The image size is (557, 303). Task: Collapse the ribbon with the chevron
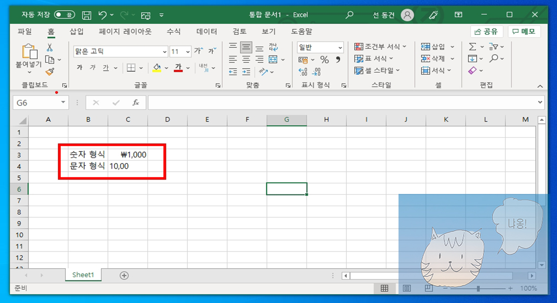pos(540,86)
